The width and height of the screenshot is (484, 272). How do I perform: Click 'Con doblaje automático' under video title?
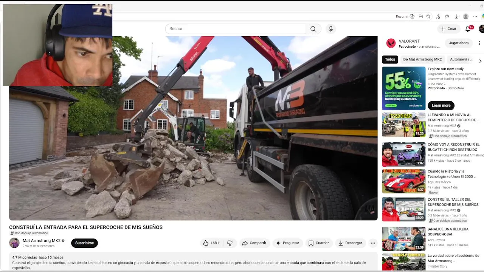[29, 233]
